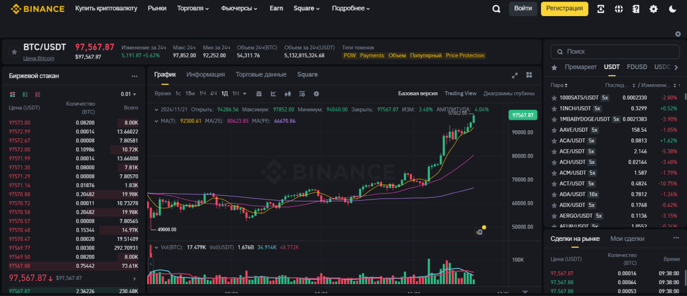
Task: Toggle dark mode moon icon
Action: 673,9
